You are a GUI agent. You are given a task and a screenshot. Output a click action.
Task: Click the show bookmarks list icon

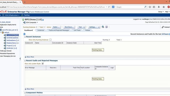pos(154,7)
